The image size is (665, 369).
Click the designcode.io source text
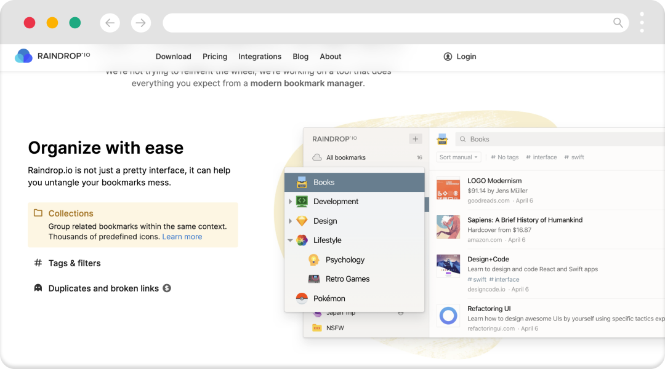[x=486, y=289]
